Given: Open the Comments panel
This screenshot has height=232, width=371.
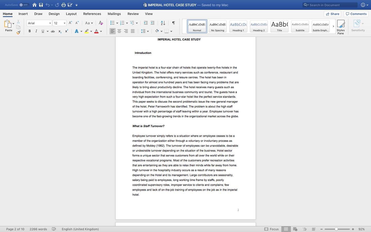Looking at the screenshot, I should coord(356,14).
